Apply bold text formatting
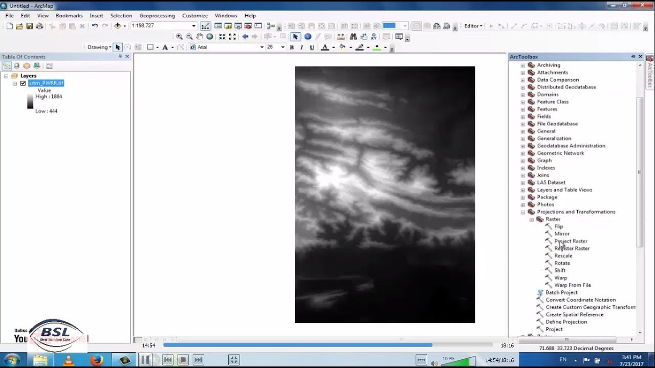Image resolution: width=655 pixels, height=368 pixels. click(292, 48)
